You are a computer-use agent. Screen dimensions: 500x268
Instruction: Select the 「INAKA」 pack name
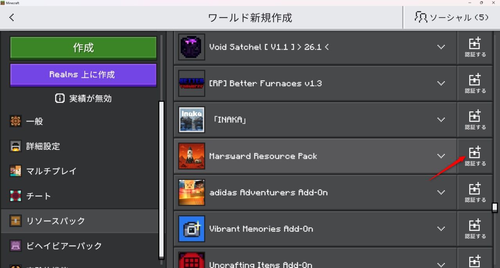(x=230, y=120)
